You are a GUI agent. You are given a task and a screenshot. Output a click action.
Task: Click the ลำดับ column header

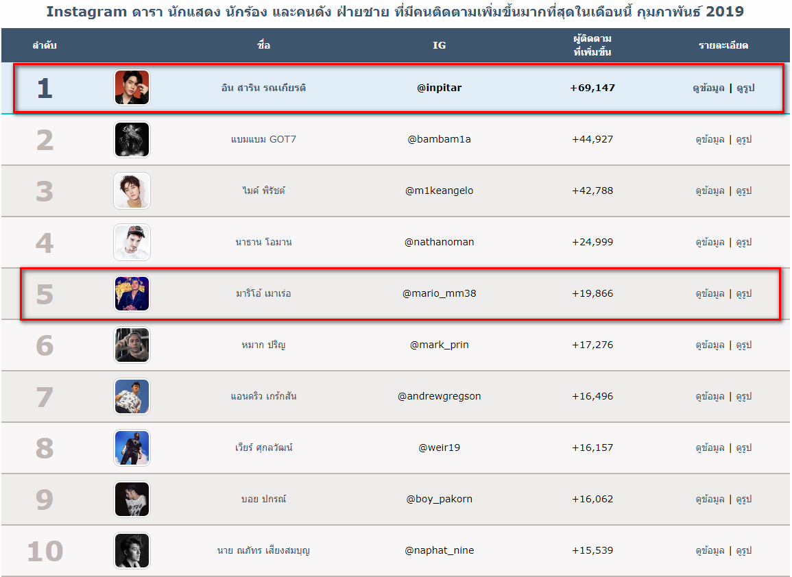(45, 45)
